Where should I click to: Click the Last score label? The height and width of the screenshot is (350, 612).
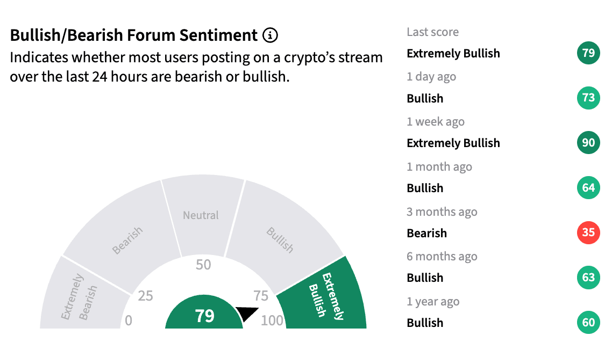432,32
